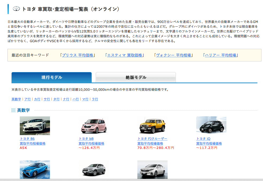Viewport: 263px width, 181px height.
Task: Open keyword link ハリアー 平均相場
Action: point(221,55)
